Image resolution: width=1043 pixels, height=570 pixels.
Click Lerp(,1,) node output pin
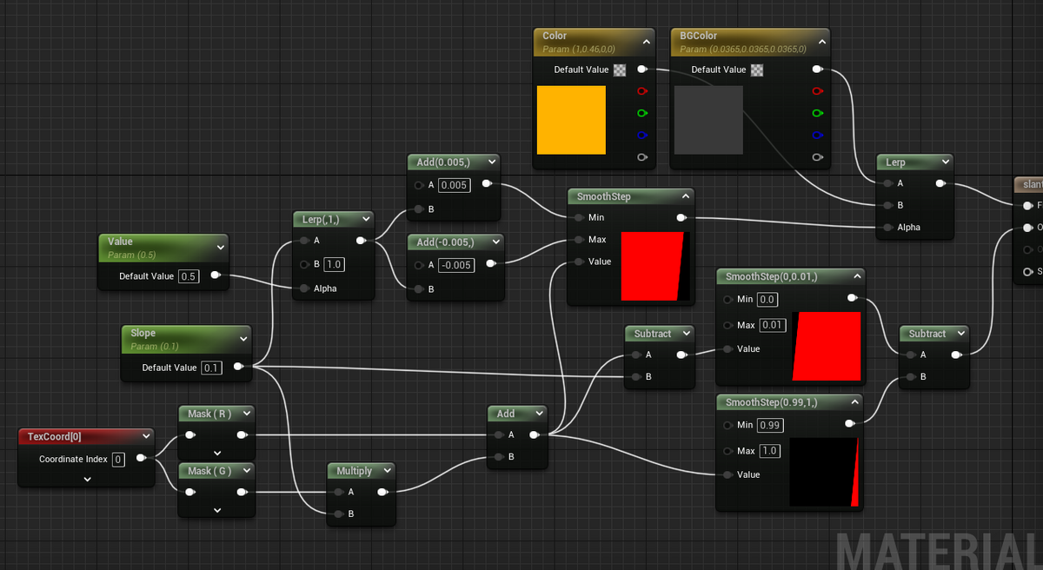pyautogui.click(x=361, y=241)
